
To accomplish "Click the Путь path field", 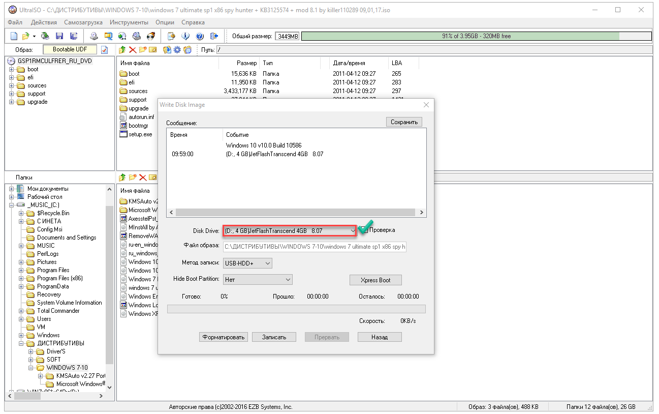I will 433,50.
